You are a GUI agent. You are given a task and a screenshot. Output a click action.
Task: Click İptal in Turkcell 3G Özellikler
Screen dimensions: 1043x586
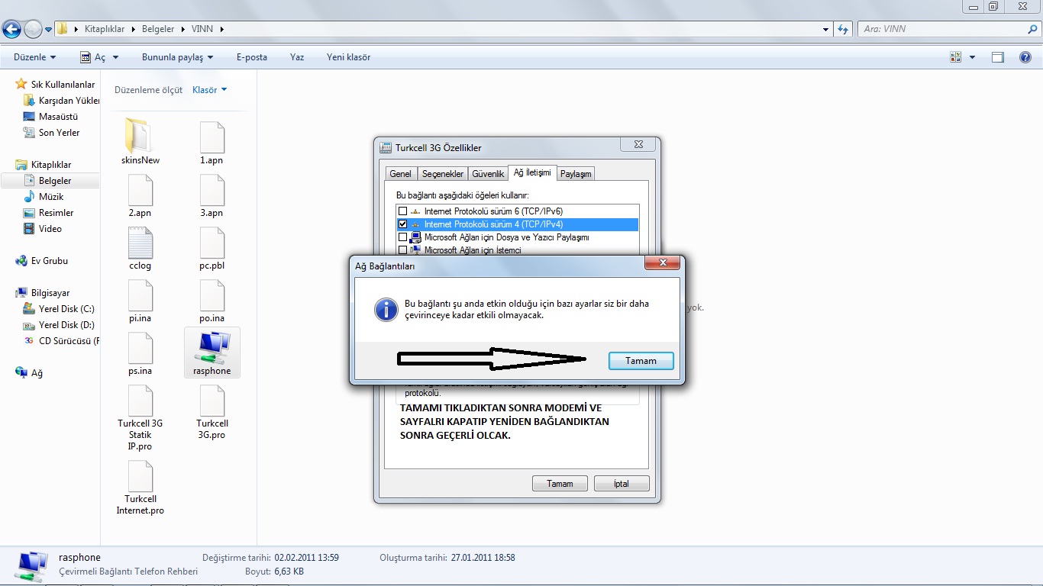622,484
